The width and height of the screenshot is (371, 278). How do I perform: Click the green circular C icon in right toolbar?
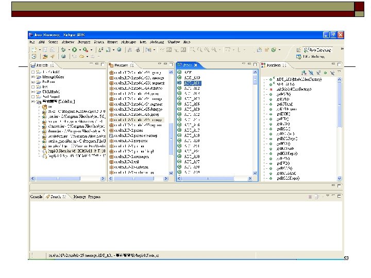point(274,49)
